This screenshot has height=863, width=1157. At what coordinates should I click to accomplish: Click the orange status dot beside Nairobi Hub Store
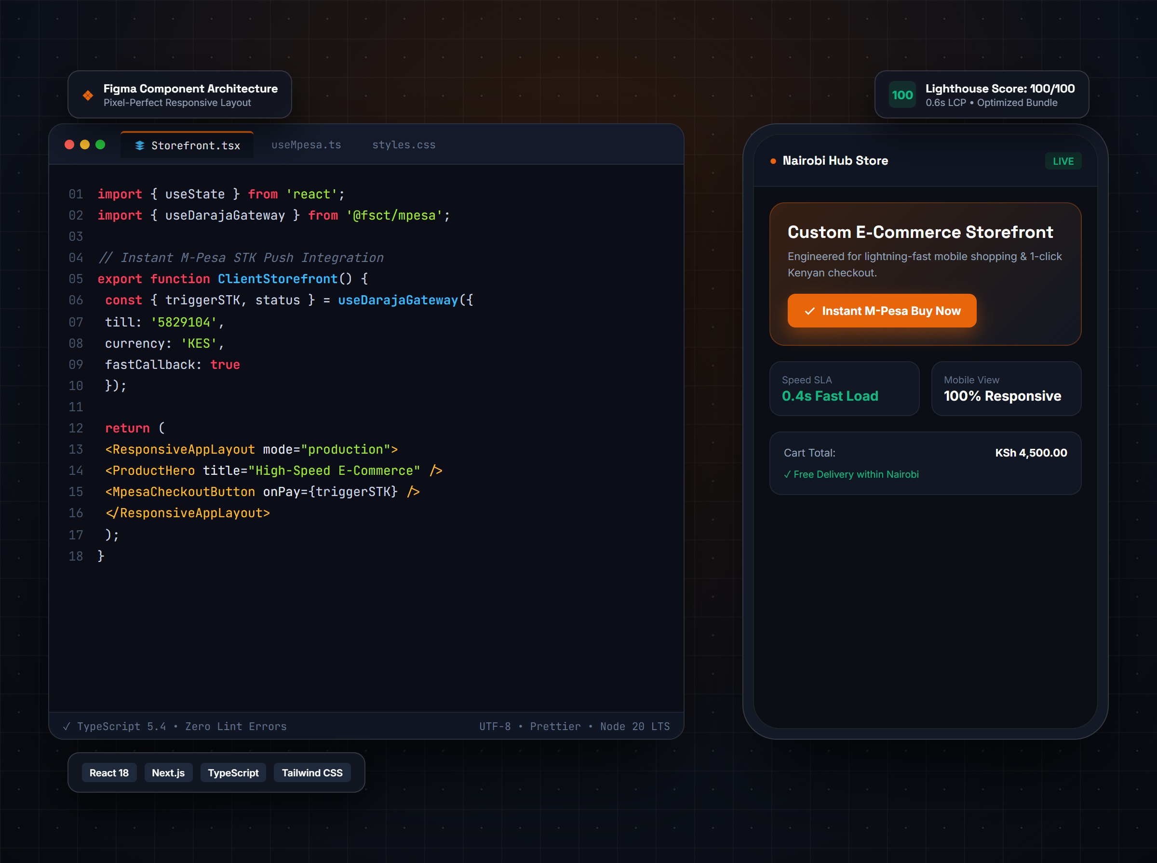pyautogui.click(x=773, y=161)
